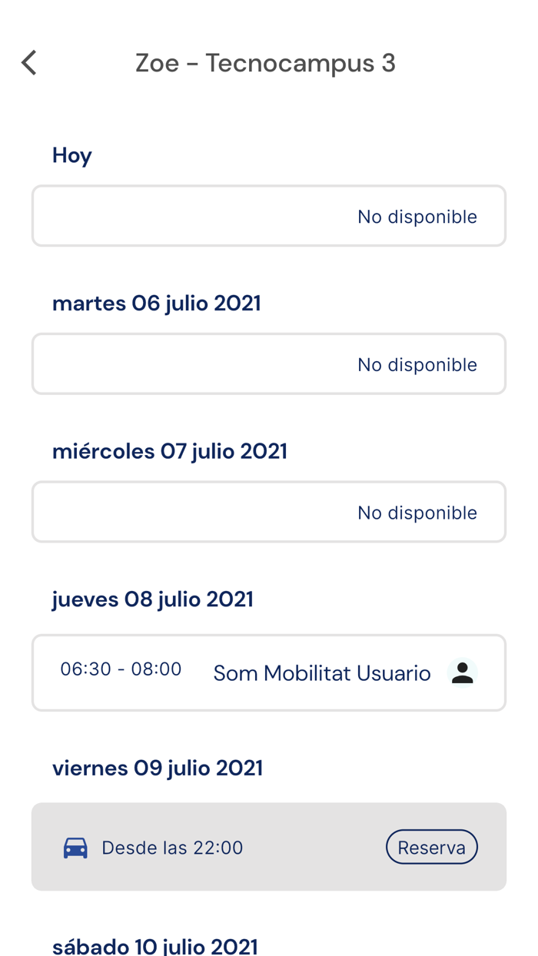Tap the user profile icon next to Som Mobilitat Usuario
Screen dimensions: 538x956
(461, 672)
